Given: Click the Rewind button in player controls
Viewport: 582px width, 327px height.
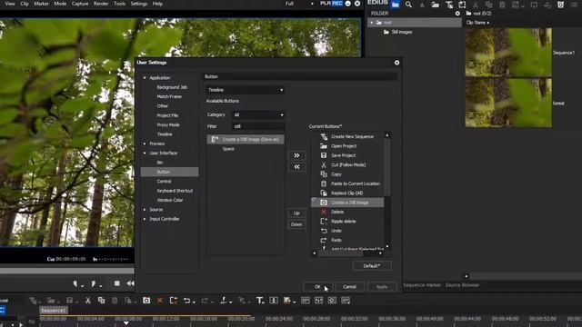Looking at the screenshot, I should coord(130,283).
